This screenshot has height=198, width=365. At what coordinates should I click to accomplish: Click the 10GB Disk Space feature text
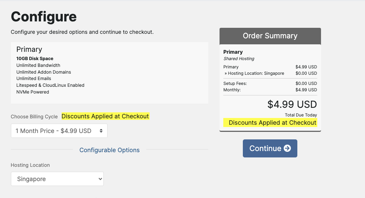click(x=35, y=59)
